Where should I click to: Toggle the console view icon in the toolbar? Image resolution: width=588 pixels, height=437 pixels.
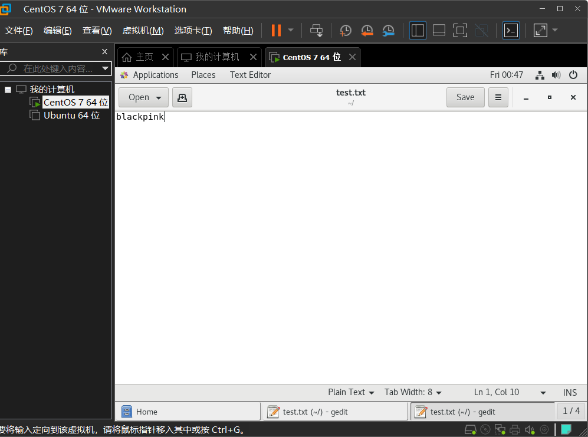pos(511,31)
